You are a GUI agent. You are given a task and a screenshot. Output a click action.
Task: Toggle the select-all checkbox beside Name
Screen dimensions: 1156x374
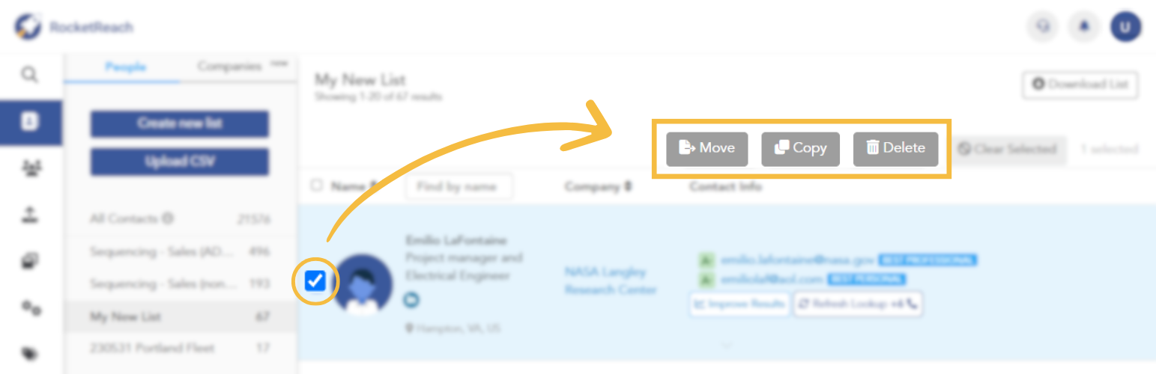click(316, 185)
